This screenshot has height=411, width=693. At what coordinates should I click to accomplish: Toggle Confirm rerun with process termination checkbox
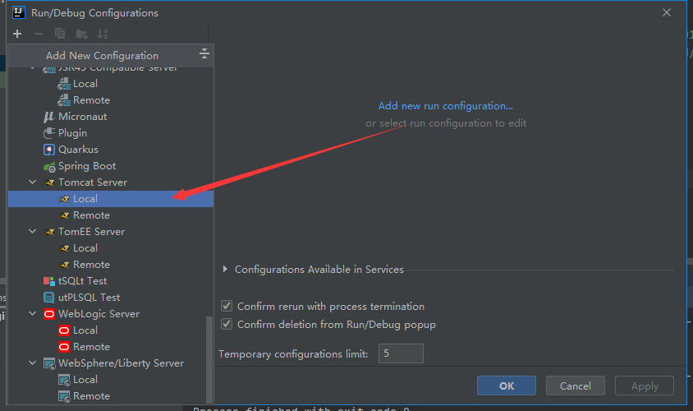coord(227,306)
